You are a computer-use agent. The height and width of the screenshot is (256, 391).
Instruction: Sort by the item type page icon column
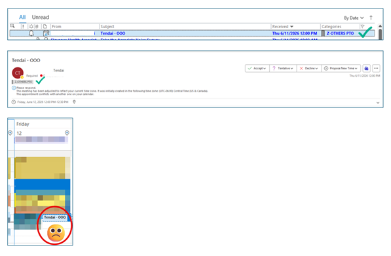pos(45,26)
